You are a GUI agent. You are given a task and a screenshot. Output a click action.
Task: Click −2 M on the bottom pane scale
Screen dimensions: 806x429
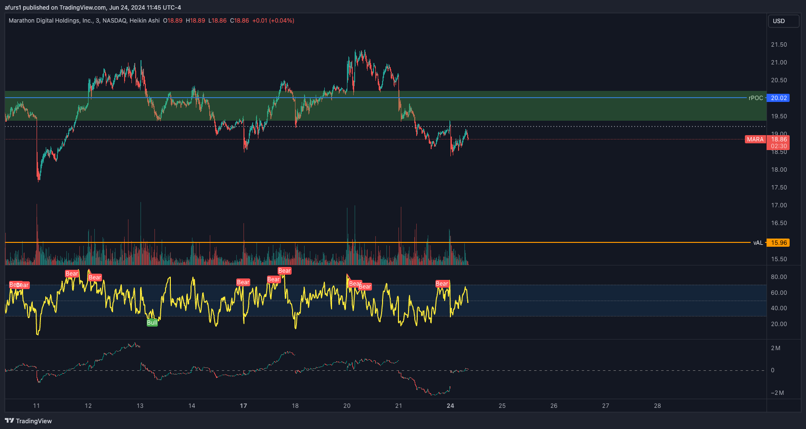[x=777, y=393]
